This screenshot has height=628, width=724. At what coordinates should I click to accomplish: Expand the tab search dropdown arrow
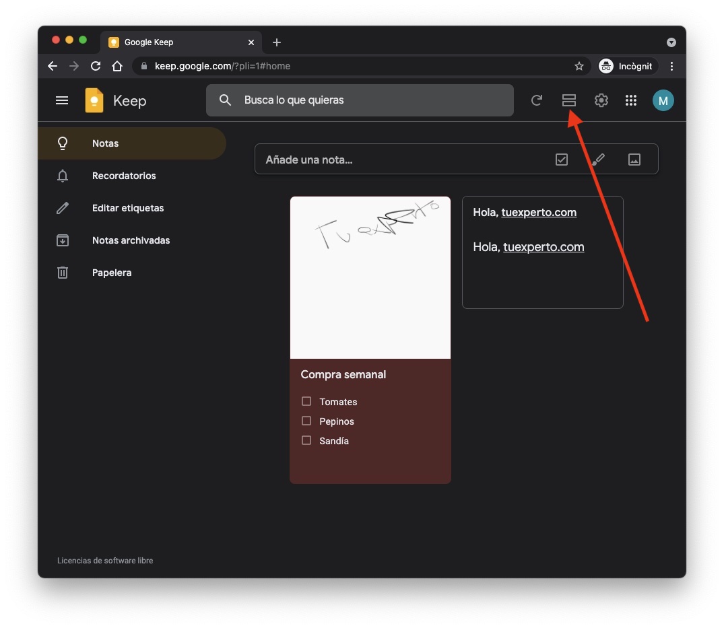click(671, 42)
